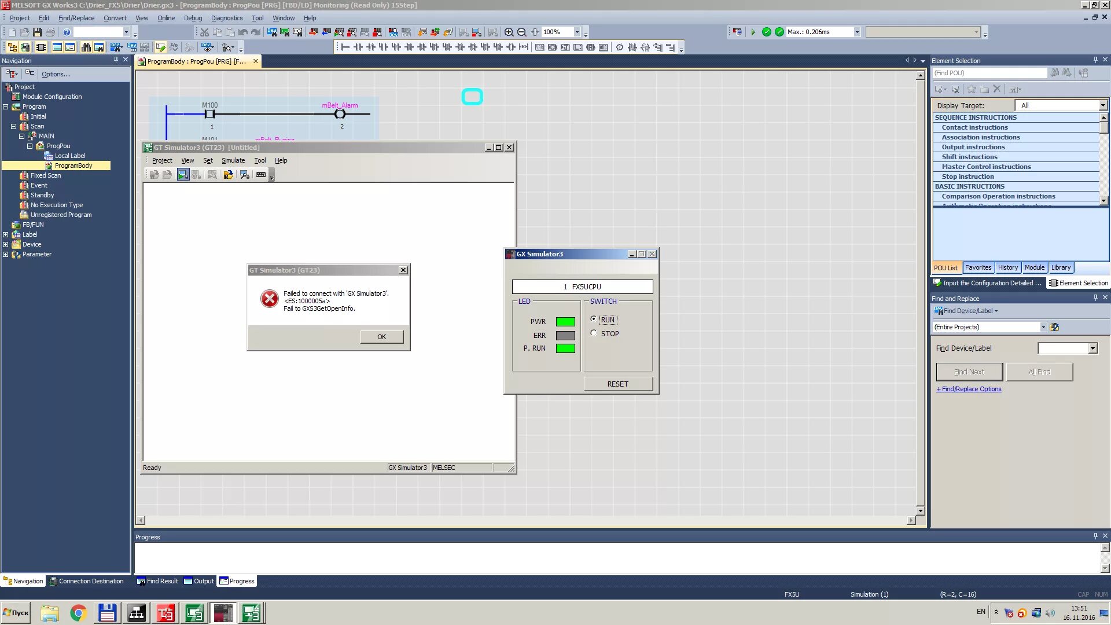Expand the Label tree node
This screenshot has height=625, width=1111.
pyautogui.click(x=6, y=234)
